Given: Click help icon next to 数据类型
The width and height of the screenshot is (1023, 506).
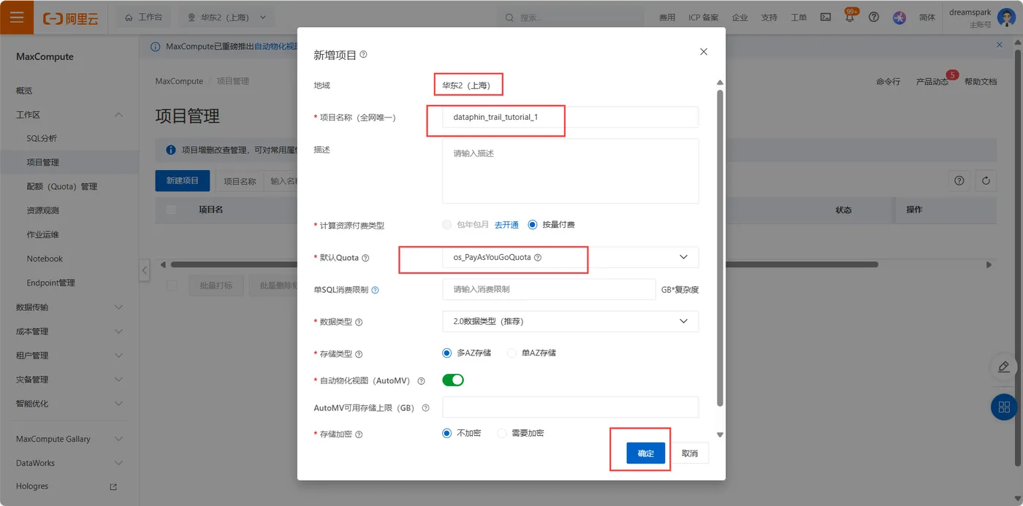Looking at the screenshot, I should [359, 322].
